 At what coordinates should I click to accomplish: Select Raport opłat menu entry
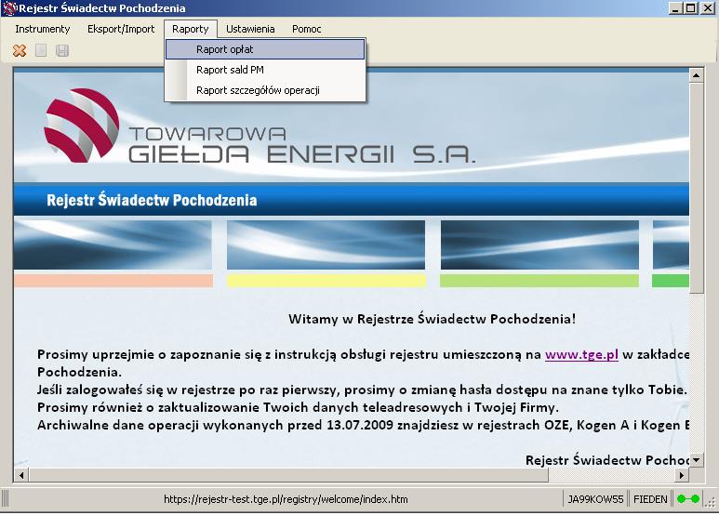pyautogui.click(x=265, y=49)
